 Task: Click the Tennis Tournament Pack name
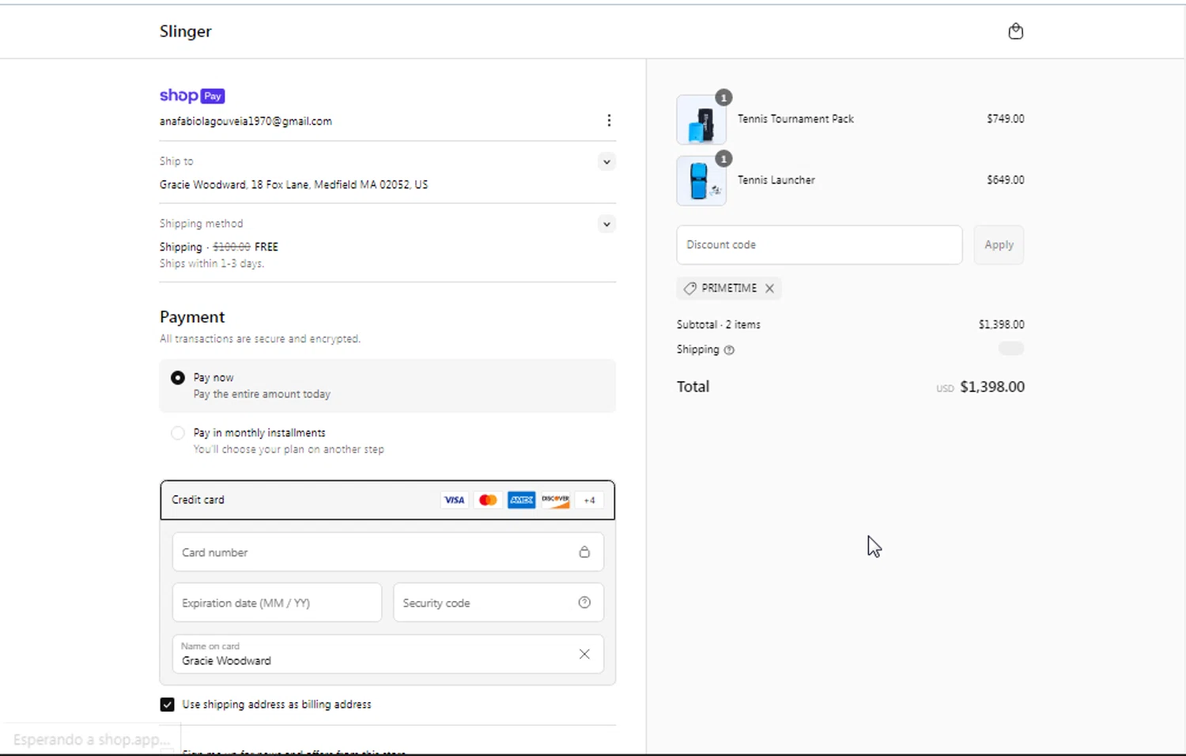click(x=795, y=119)
